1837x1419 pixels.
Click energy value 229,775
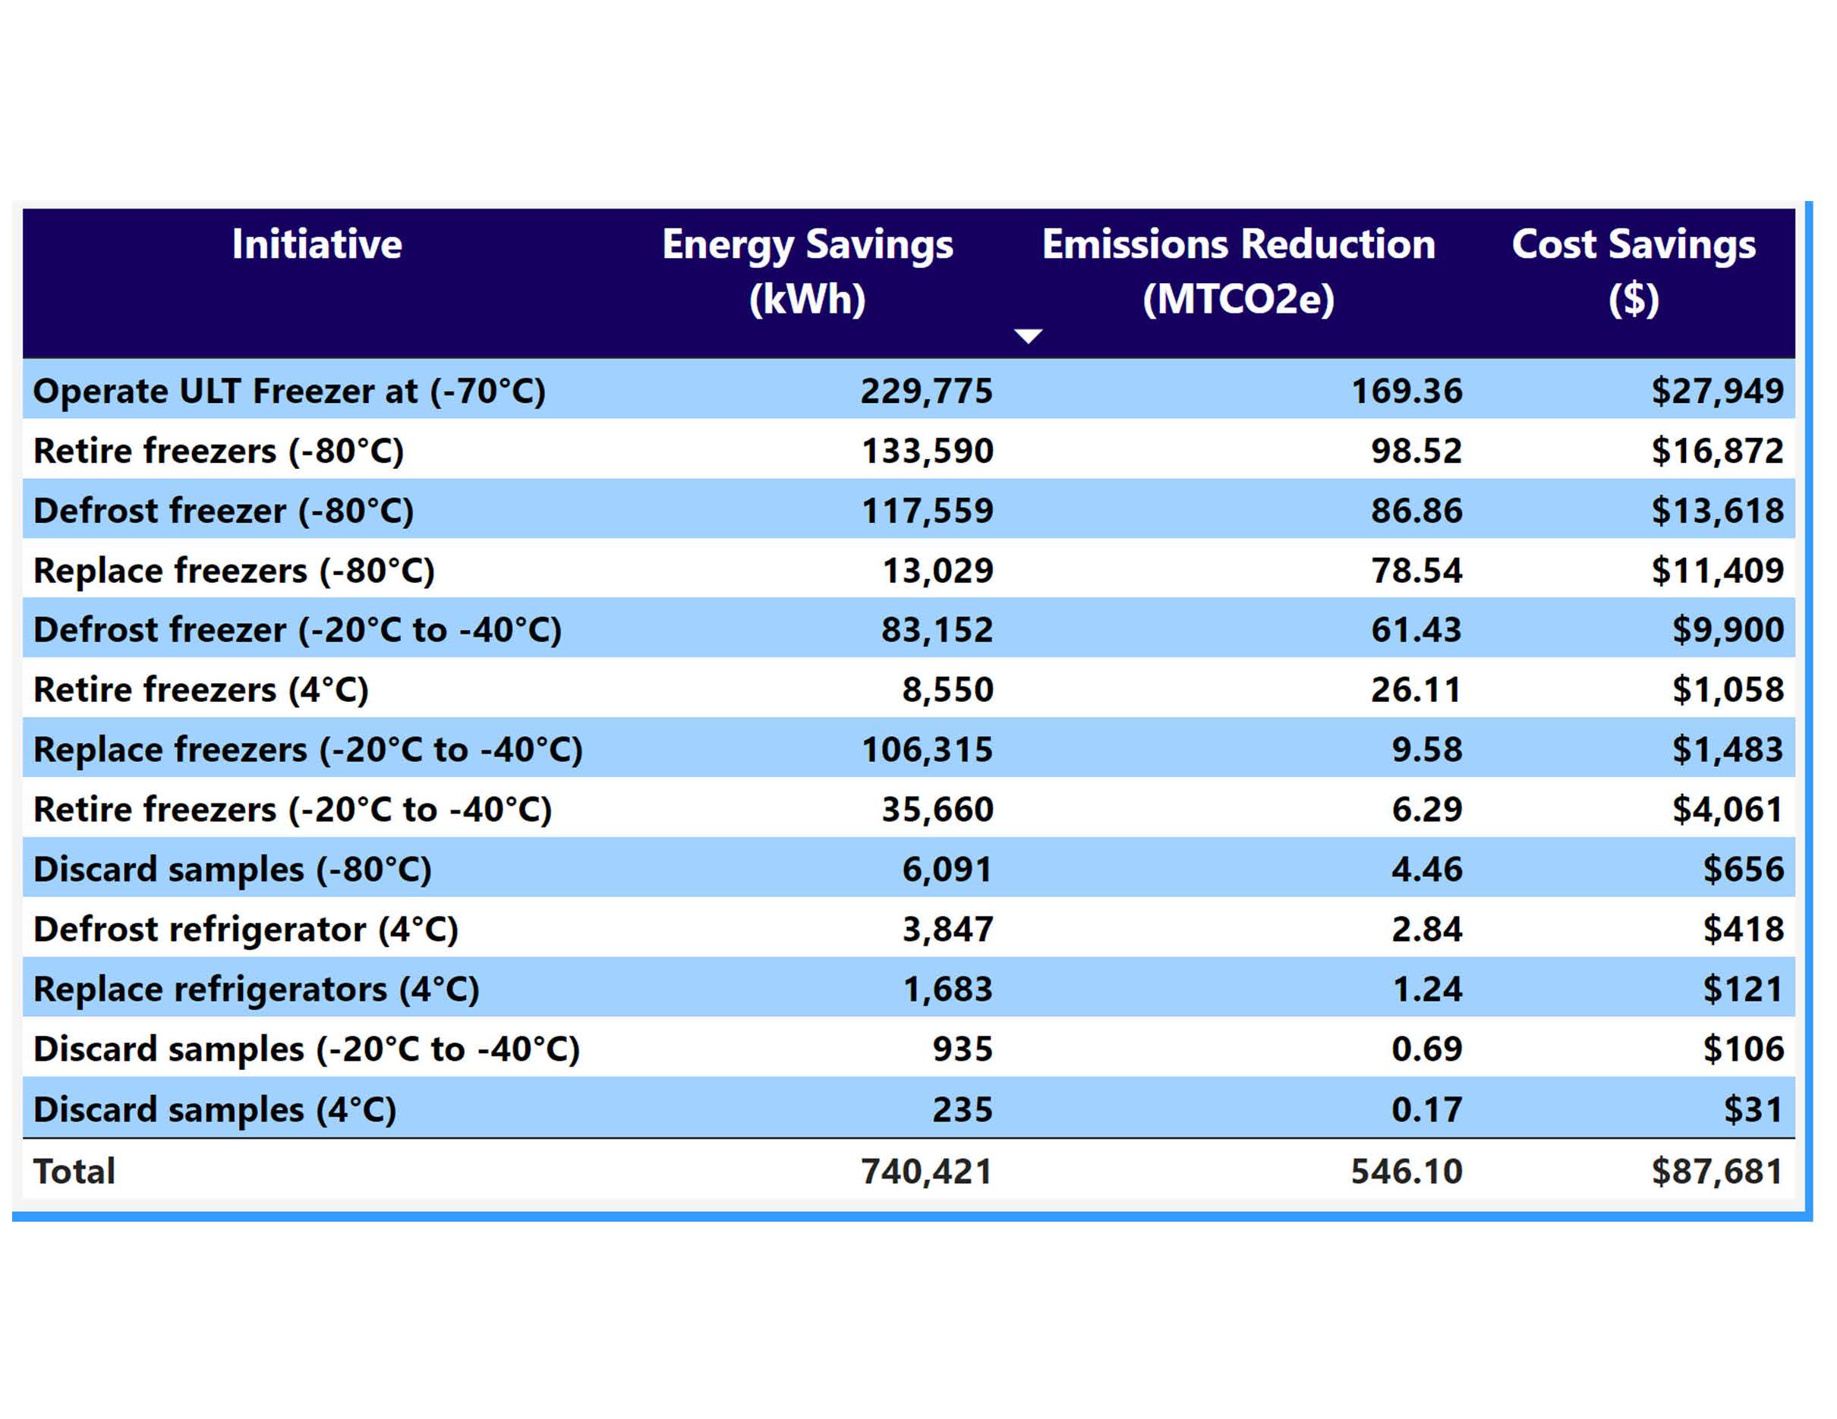tap(927, 392)
